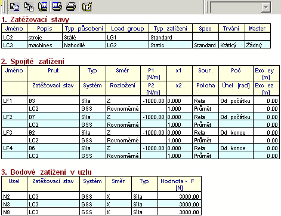Click the 'Krátký' duration cell
Viewport: 281px width, 216px height.
[x=231, y=45]
